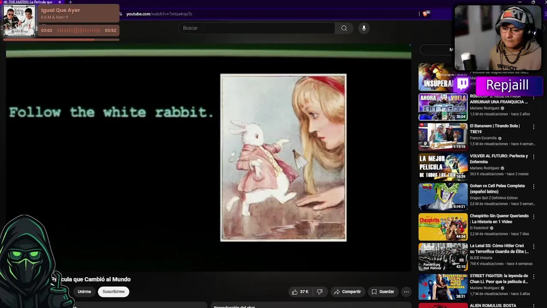Open El FedeWolf channel name
Screen dimensions: 547x308
pos(479,228)
